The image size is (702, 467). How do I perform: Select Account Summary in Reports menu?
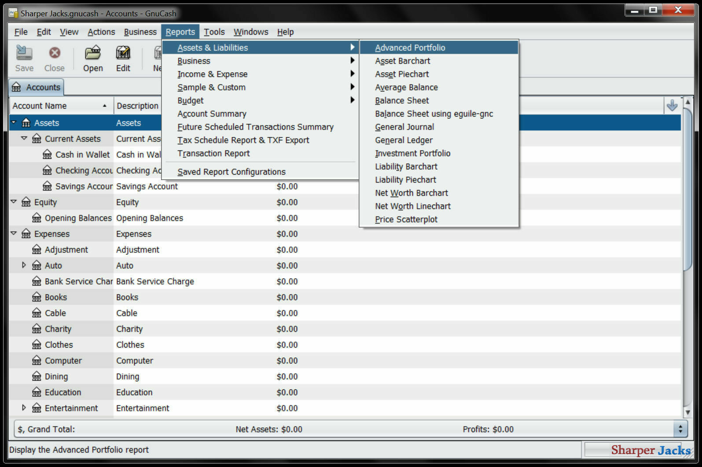(260, 114)
